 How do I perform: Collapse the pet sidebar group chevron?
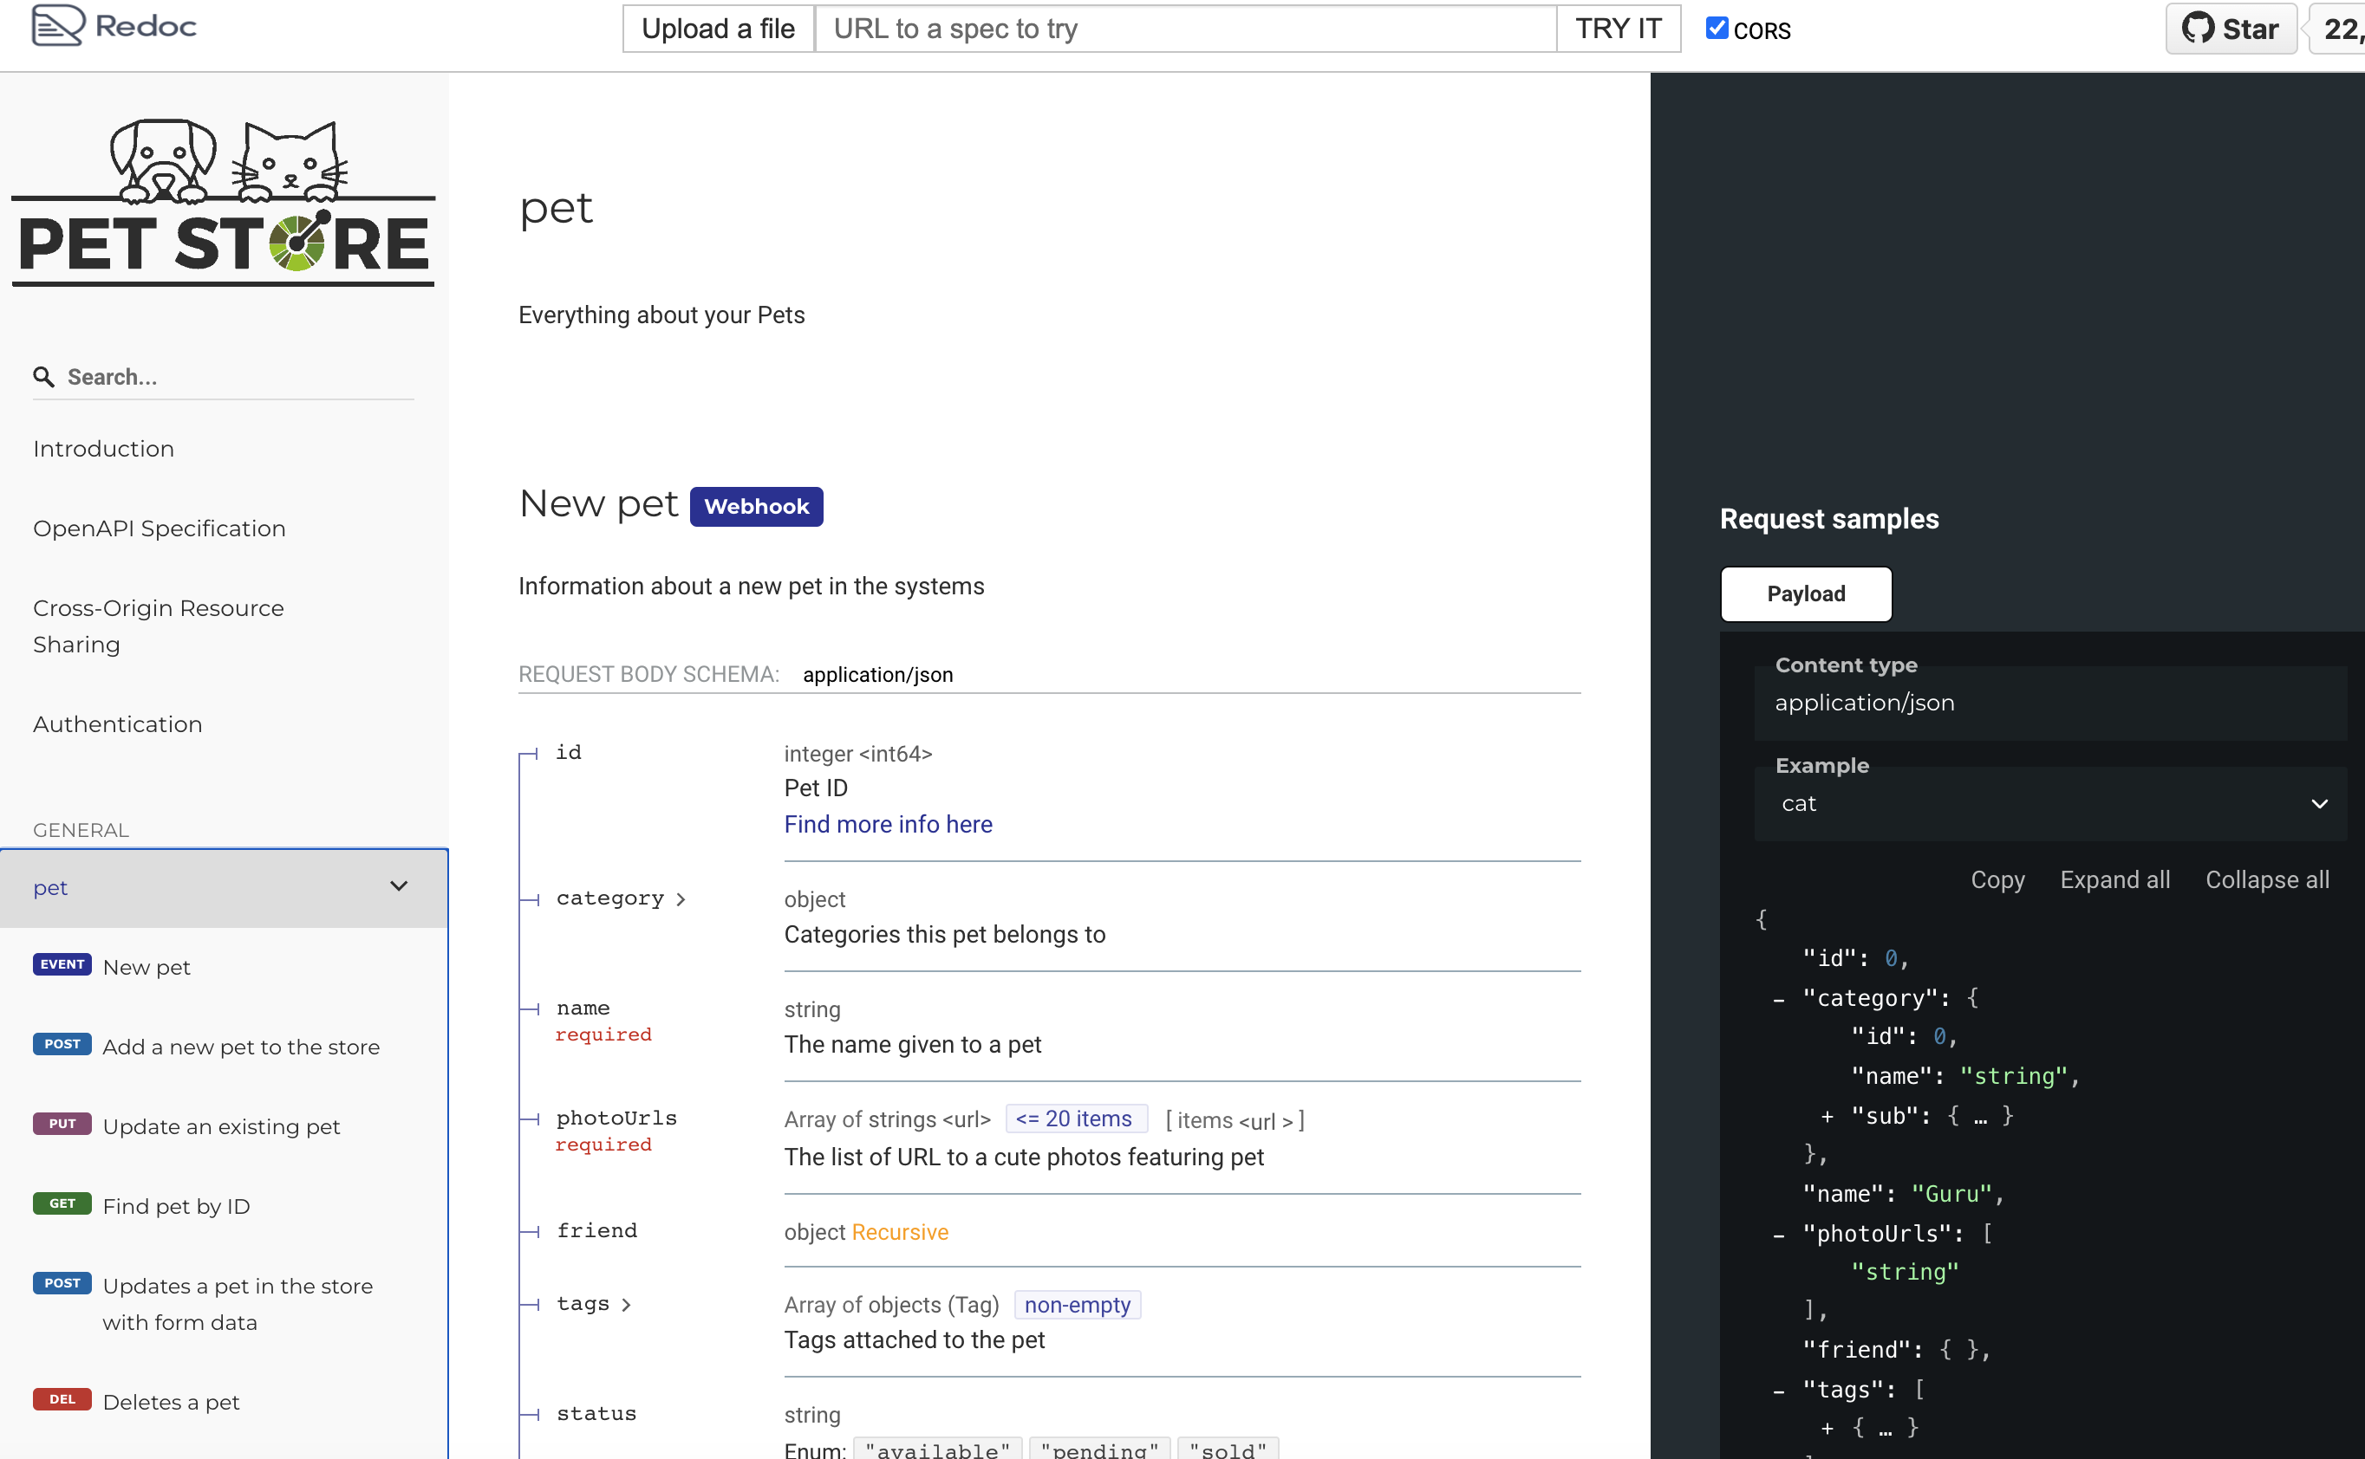[399, 887]
